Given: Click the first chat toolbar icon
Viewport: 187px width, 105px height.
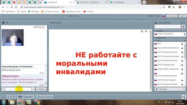Looking at the screenshot, I should coord(34,27).
